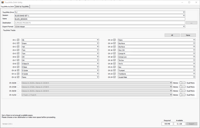Expand the Ch 14 Dig Keys dropdown
This screenshot has width=200, height=128.
[x=157, y=43]
